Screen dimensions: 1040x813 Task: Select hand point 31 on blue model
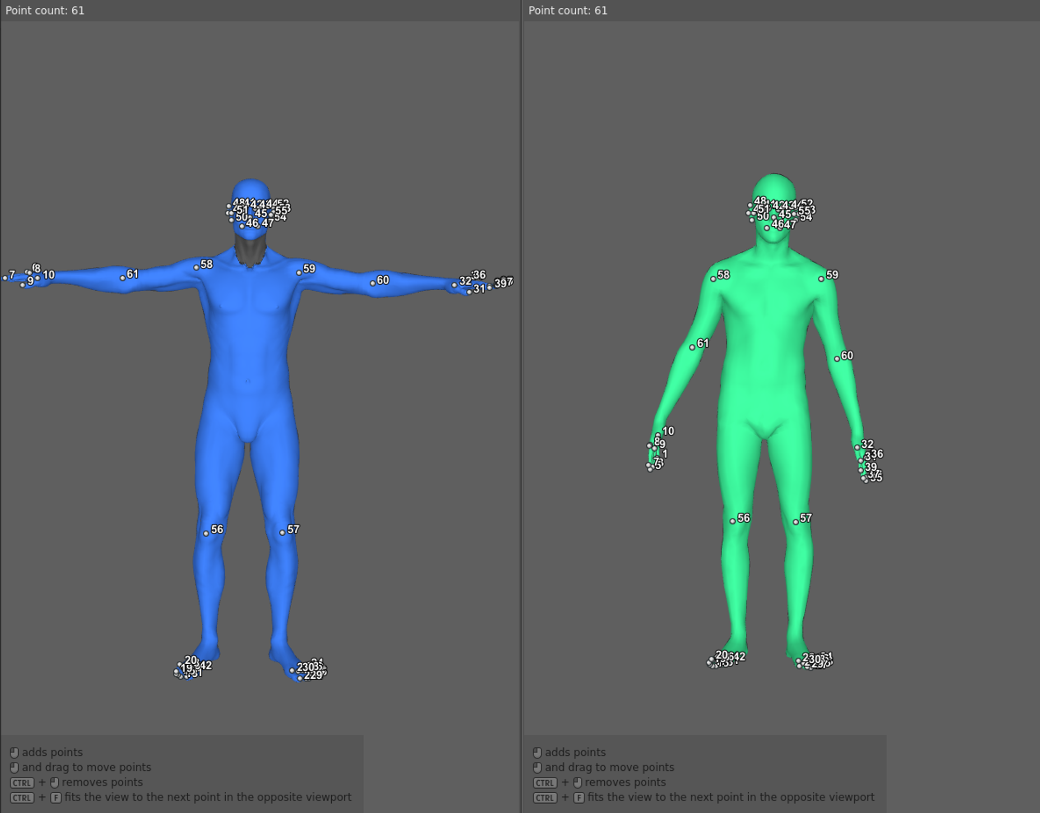coord(469,292)
